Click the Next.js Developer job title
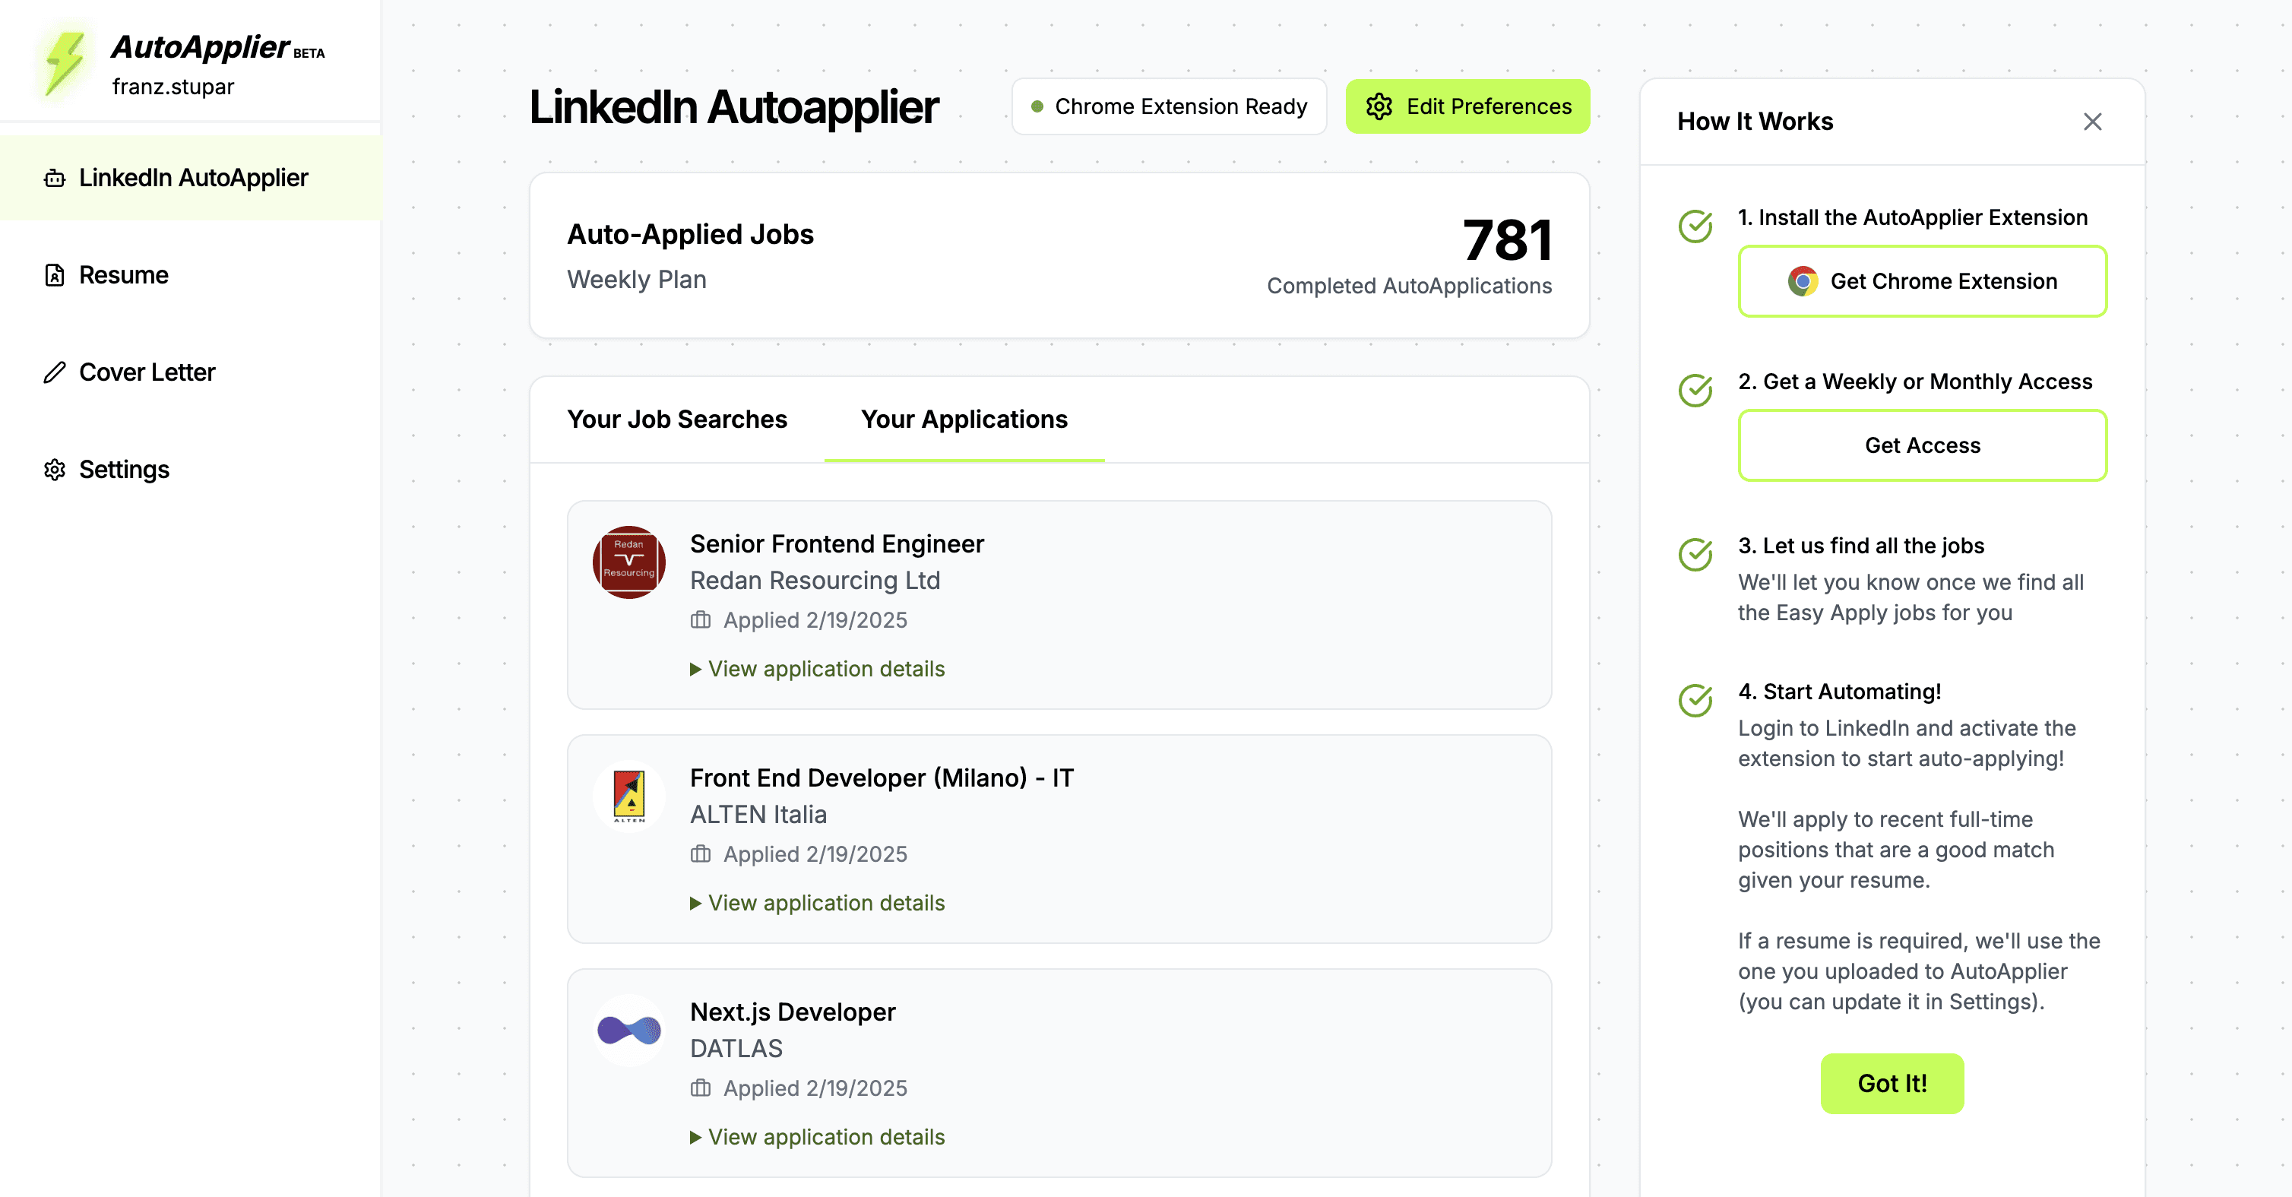2292x1197 pixels. coord(793,1012)
